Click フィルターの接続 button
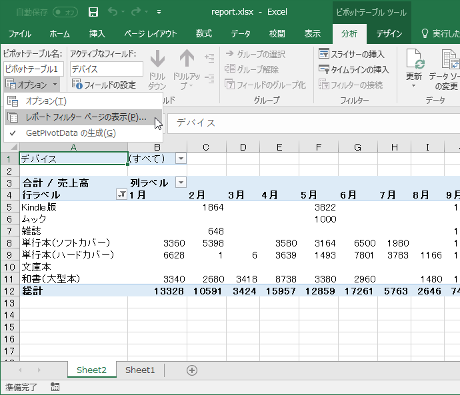Screen dimensions: 460x395 [351, 85]
